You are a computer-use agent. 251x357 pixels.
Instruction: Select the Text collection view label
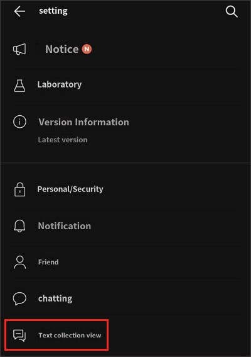pyautogui.click(x=70, y=335)
